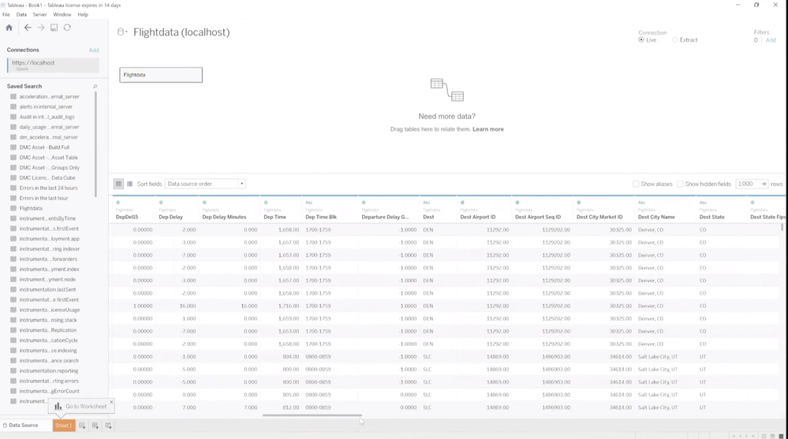Screen dimensions: 788x439
Task: Change data type icon of Dest Airport ID
Action: click(x=462, y=203)
